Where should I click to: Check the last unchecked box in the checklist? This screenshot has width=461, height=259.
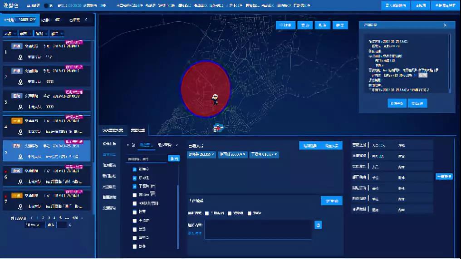pyautogui.click(x=134, y=247)
